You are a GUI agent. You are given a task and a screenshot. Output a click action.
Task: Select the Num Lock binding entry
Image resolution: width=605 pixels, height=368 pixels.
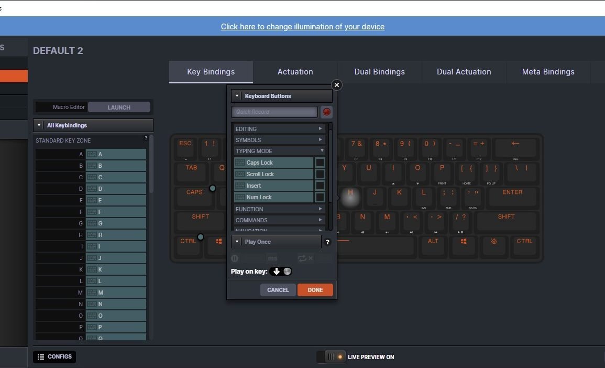click(x=273, y=197)
